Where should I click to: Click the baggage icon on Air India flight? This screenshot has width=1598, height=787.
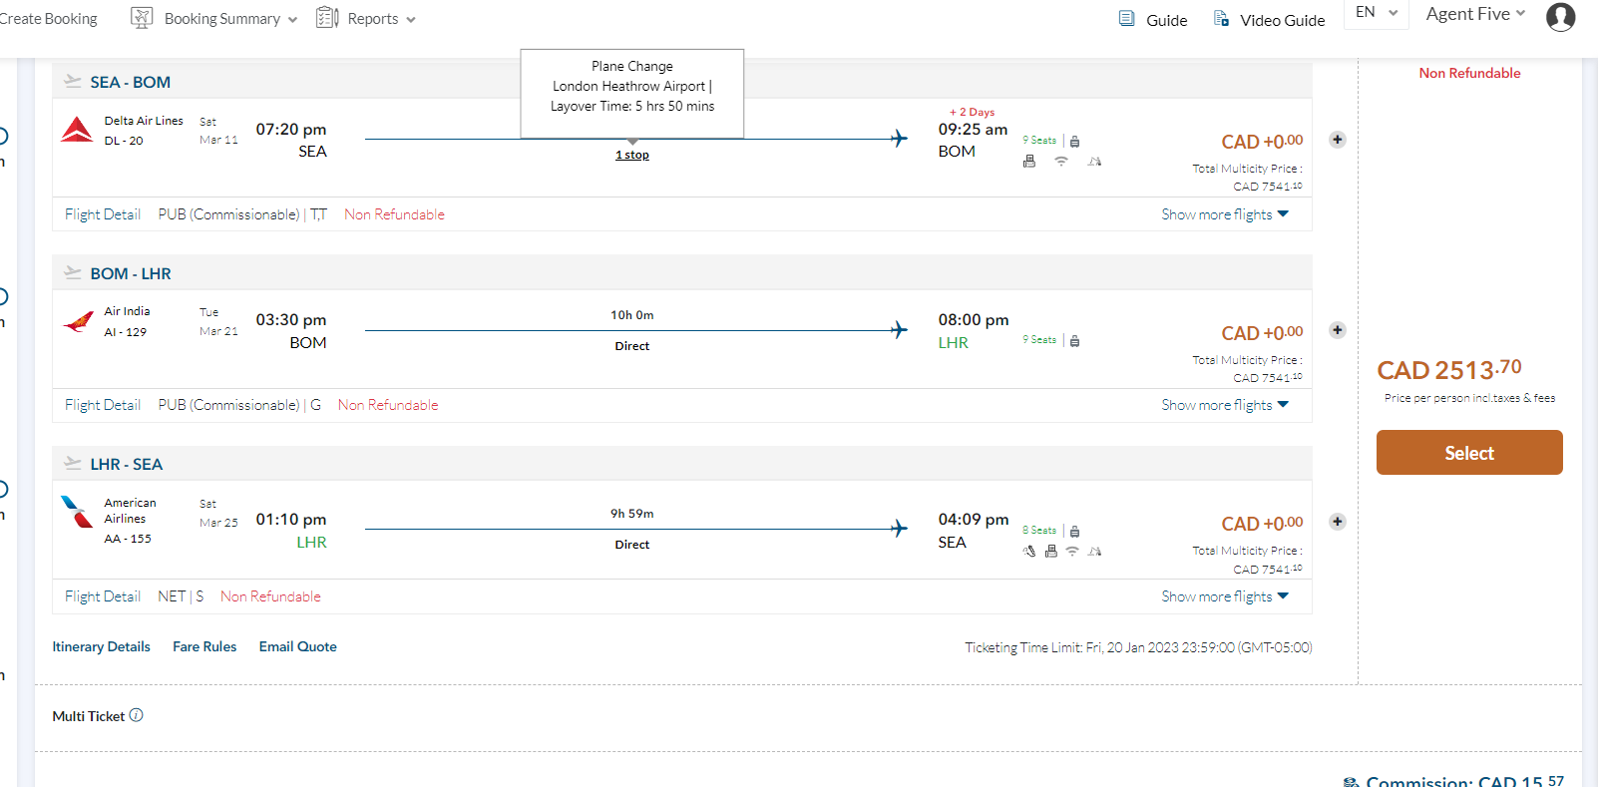[1074, 341]
